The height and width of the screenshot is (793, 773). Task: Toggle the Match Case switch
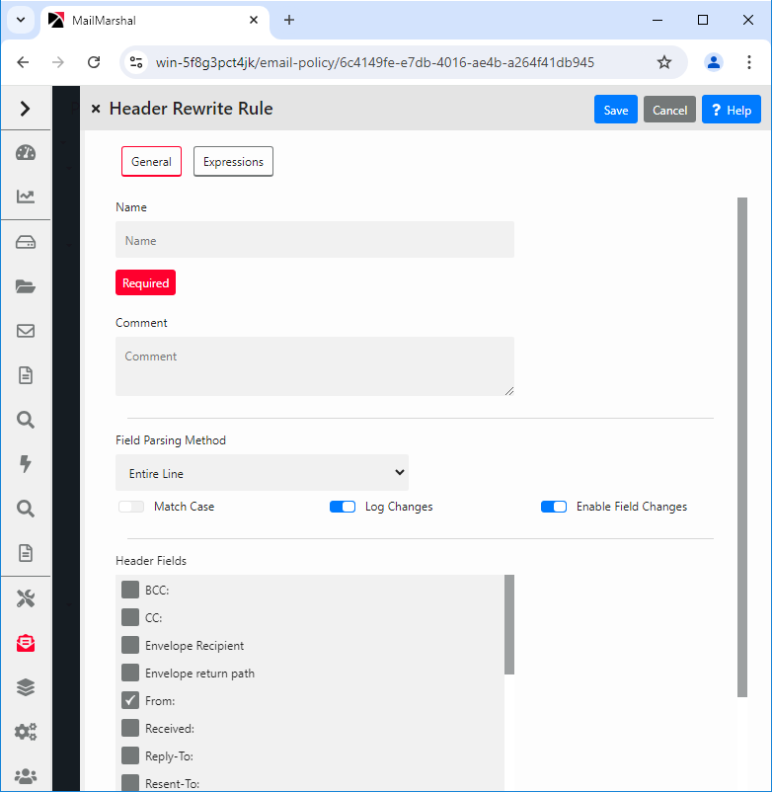tap(131, 507)
